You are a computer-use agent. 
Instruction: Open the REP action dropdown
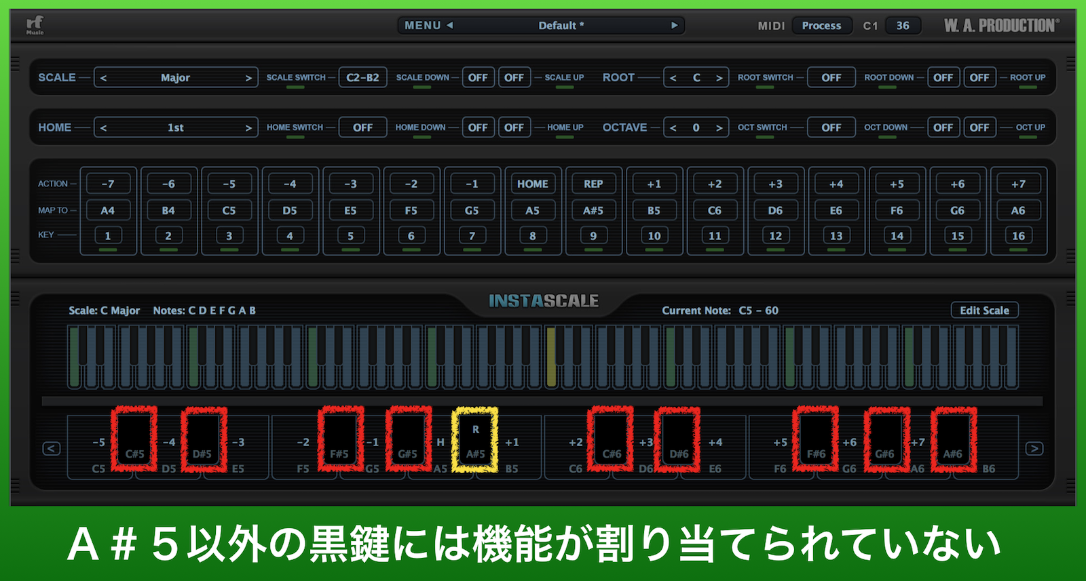[593, 184]
